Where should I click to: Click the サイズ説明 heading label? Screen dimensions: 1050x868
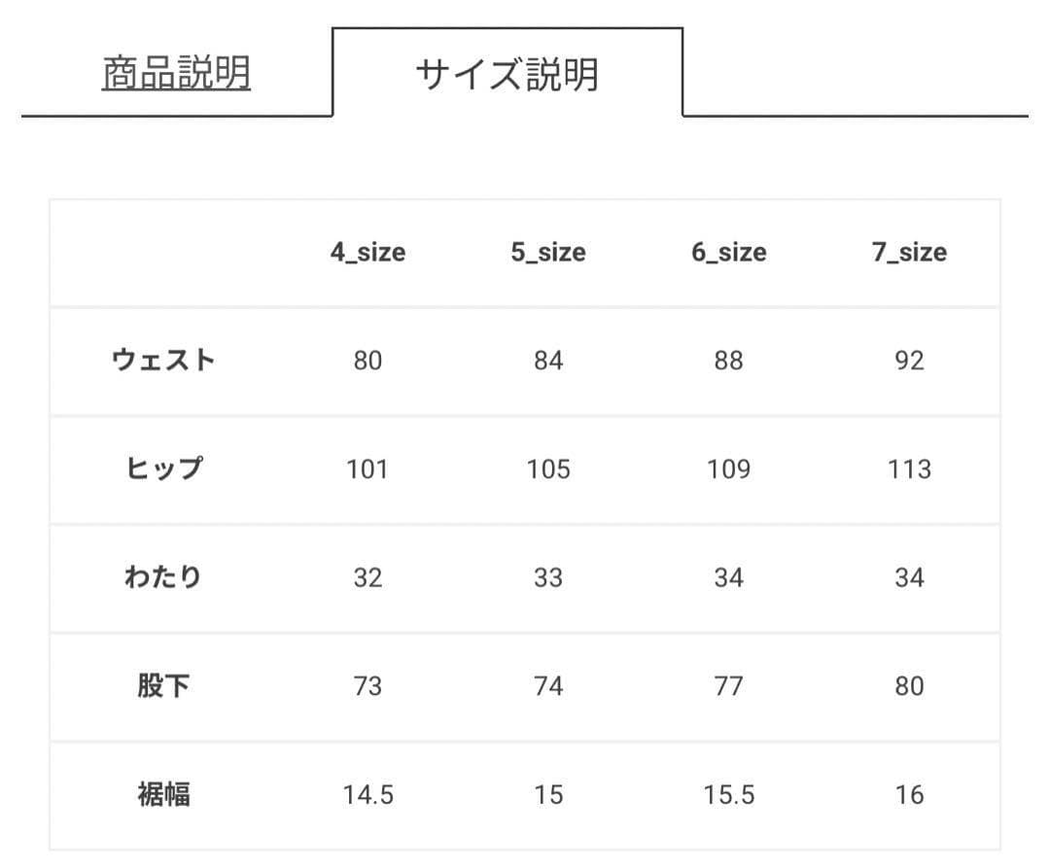point(510,73)
